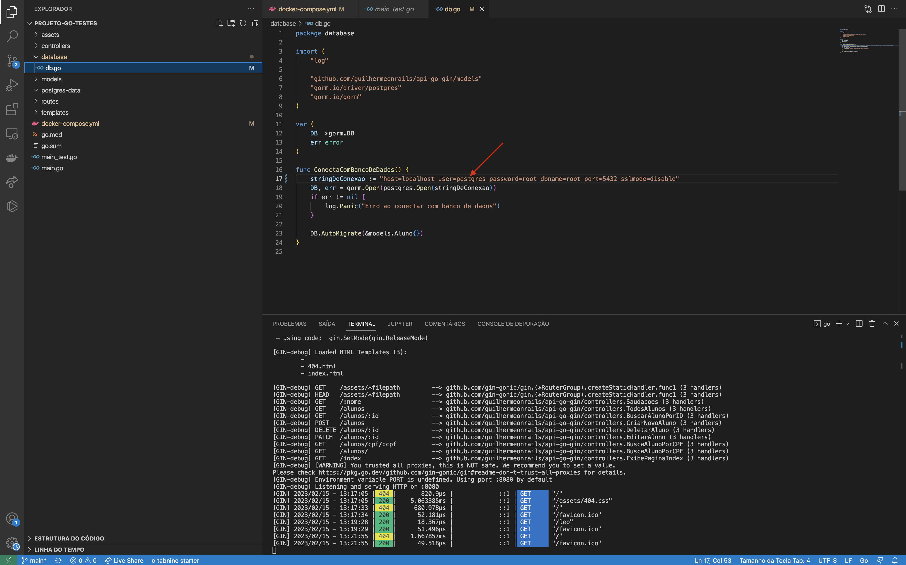Open the Extensions view
Screen dimensions: 906x565
click(x=12, y=109)
